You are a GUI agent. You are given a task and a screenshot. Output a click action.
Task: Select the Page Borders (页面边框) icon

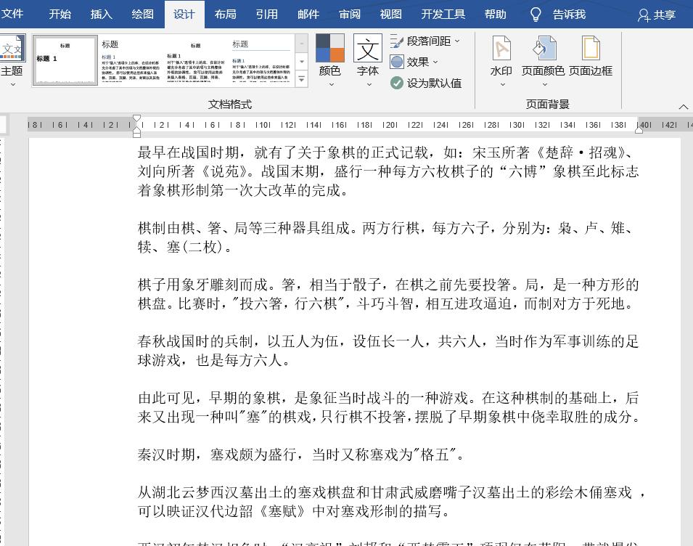591,49
